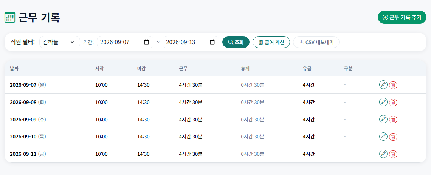
Task: Select the date cell 2026-09-11 (금)
Action: (28, 154)
